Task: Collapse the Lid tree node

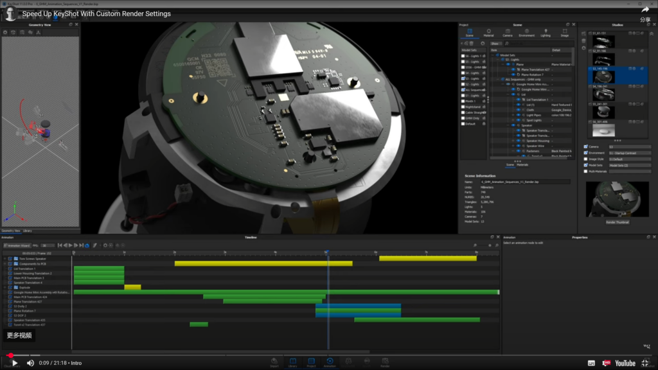Action: tap(508, 94)
